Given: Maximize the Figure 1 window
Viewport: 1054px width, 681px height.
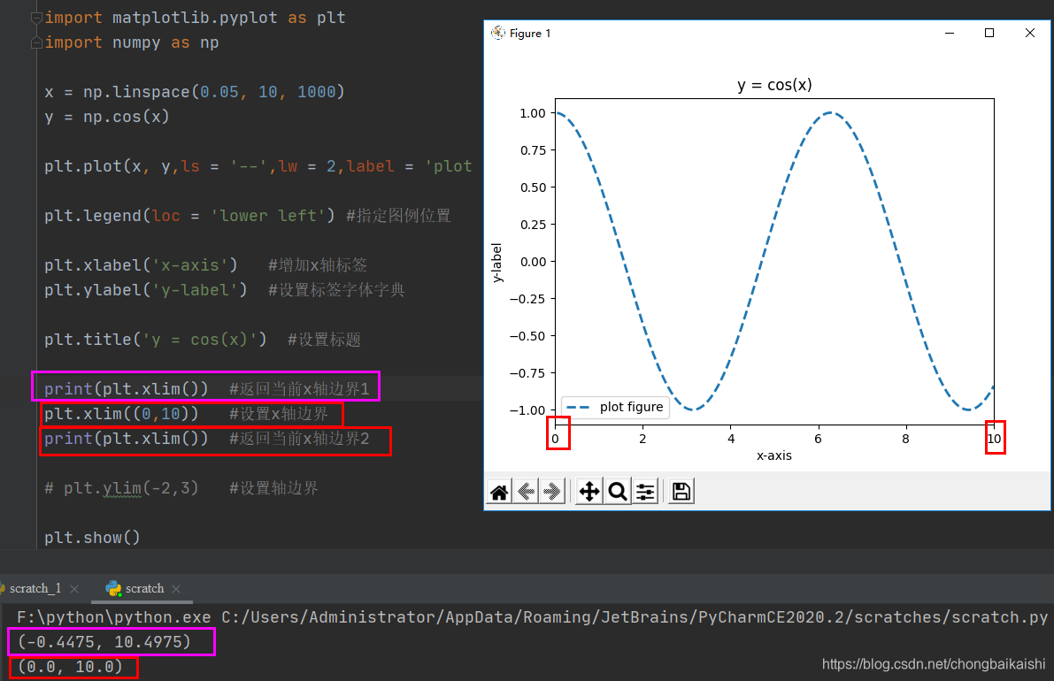Looking at the screenshot, I should [x=989, y=33].
